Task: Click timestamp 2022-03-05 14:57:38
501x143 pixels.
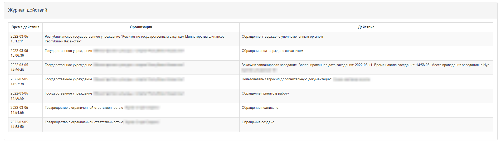Action: pyautogui.click(x=19, y=82)
